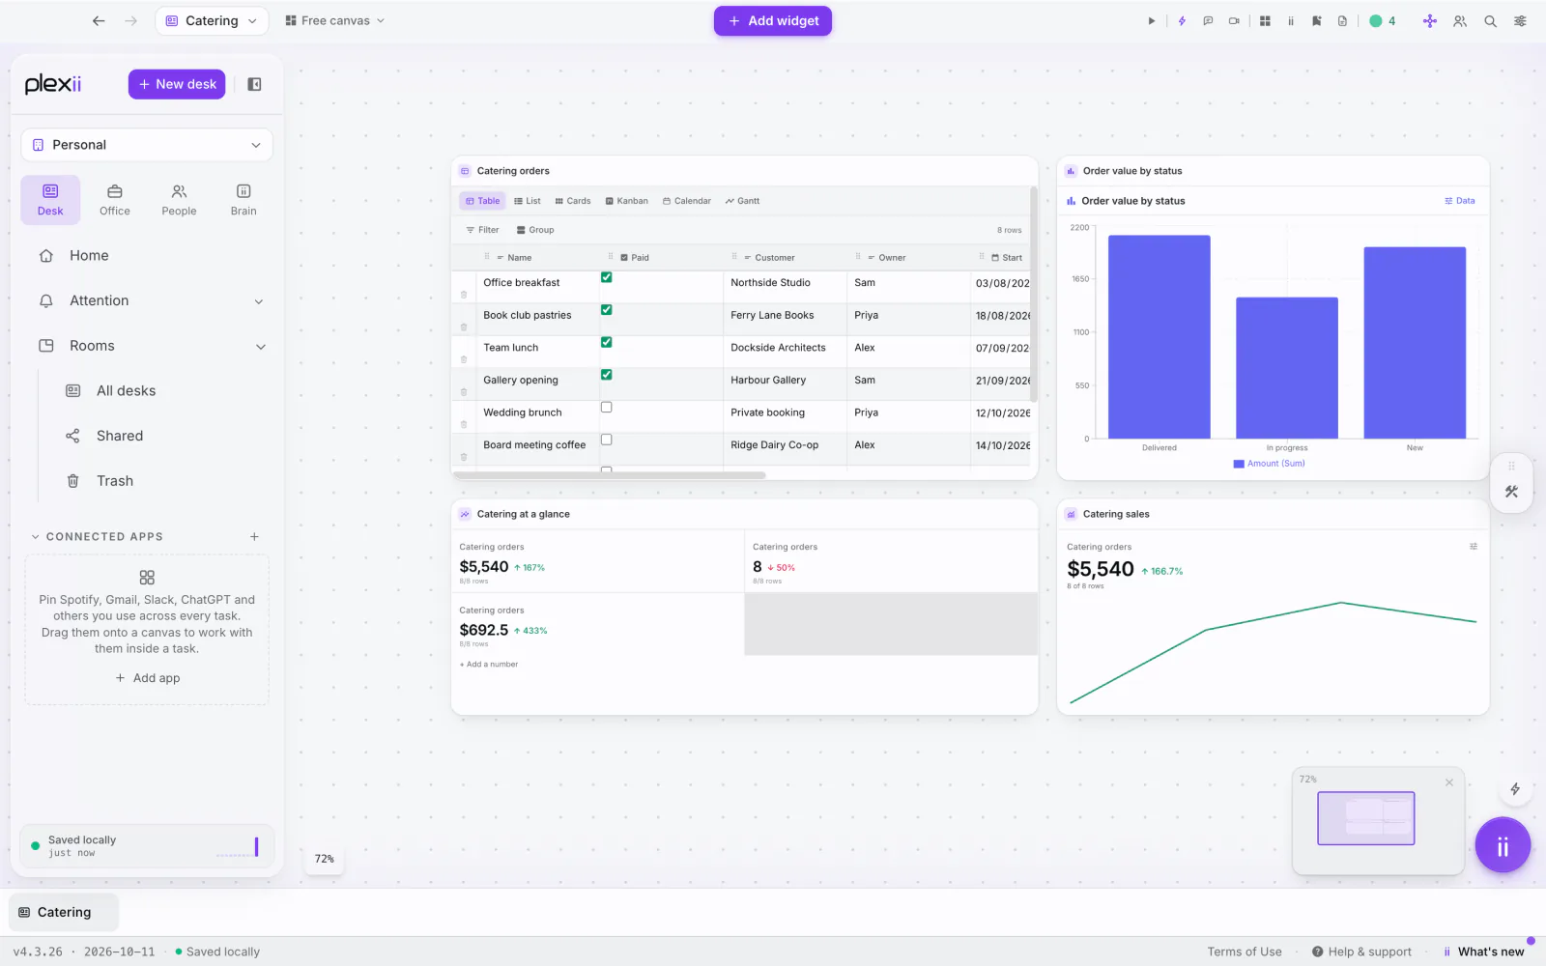Screen dimensions: 1546x966
Task: Open the people icon in the top toolbar
Action: (1460, 21)
